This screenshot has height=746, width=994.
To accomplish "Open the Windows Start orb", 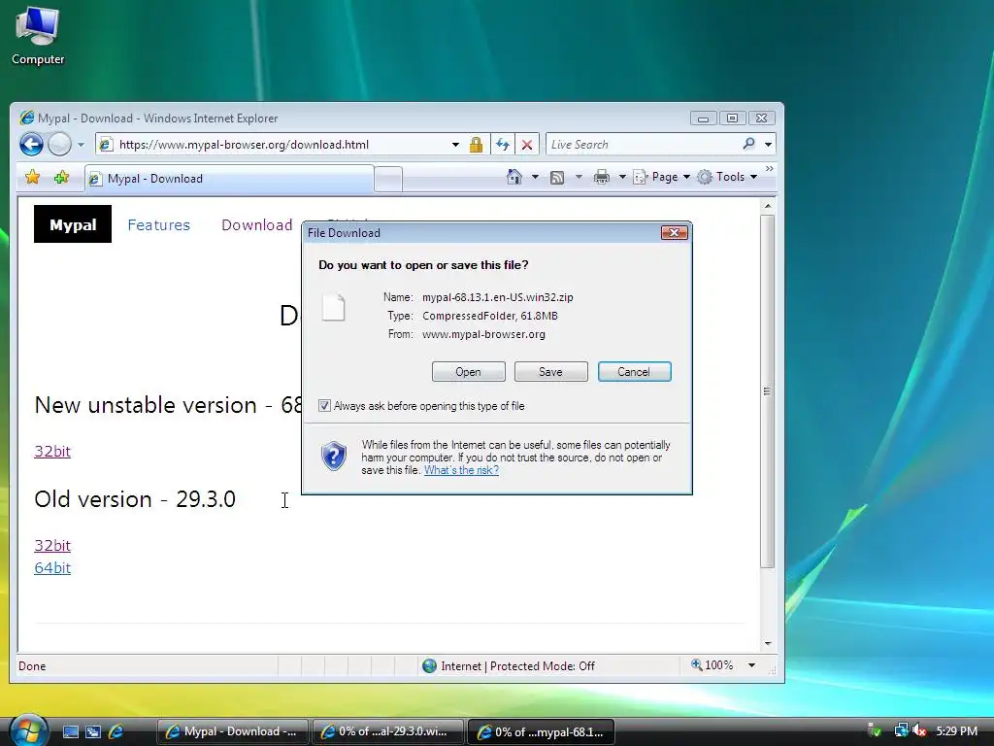I will tap(28, 730).
